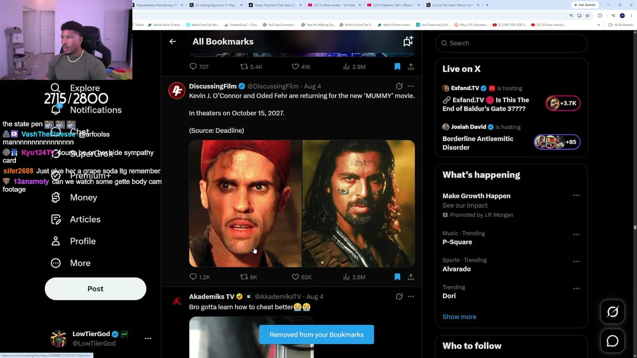Screen dimensions: 637x358
Task: Open more options for the Make Growth Happen trend
Action: point(576,195)
